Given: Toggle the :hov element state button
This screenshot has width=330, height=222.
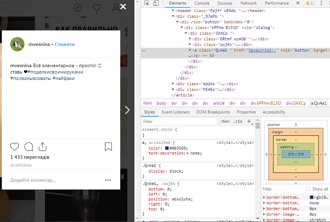Looking at the screenshot, I should click(225, 121).
